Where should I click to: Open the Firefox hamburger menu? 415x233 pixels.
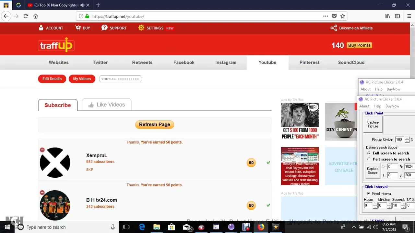point(409,16)
